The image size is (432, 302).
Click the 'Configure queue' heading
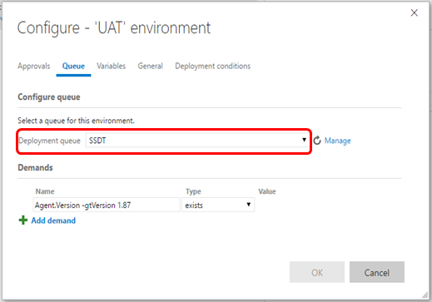[x=49, y=97]
